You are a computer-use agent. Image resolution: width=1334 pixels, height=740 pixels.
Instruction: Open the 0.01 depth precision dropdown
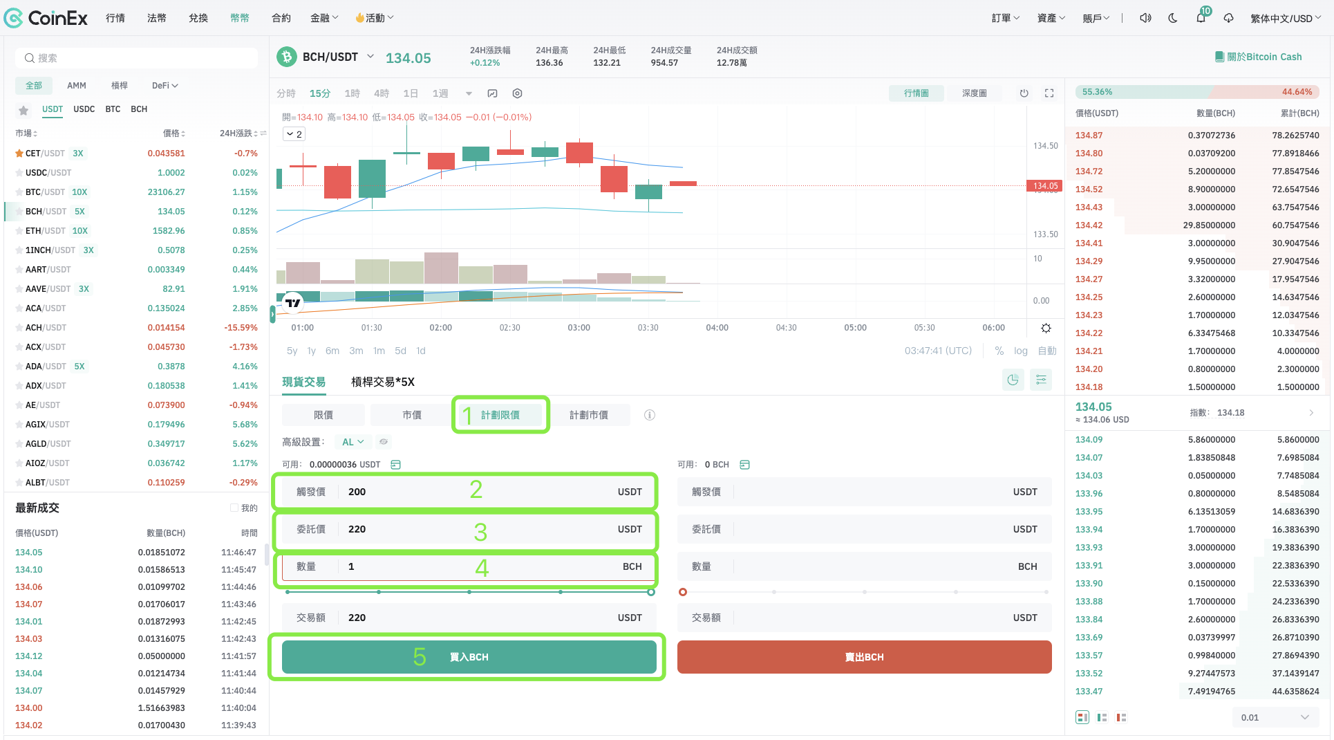coord(1275,717)
